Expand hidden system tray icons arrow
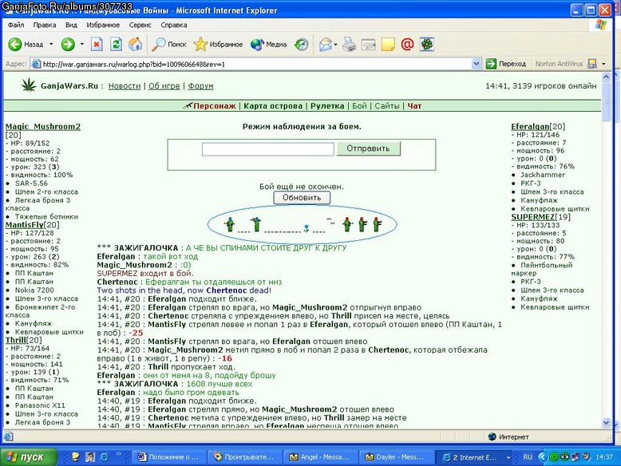Viewport: 621px width, 466px height. point(543,457)
